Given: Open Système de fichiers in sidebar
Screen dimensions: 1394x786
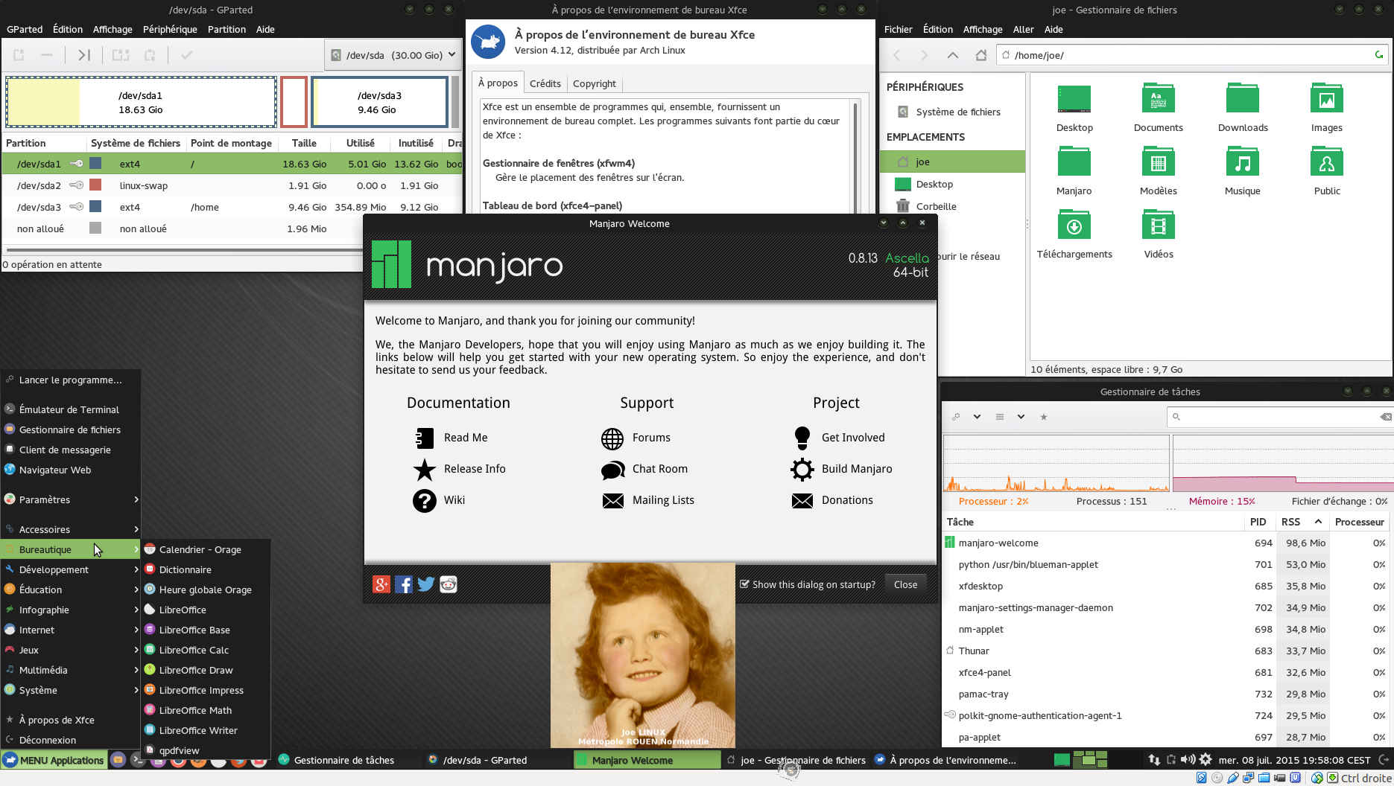Looking at the screenshot, I should [958, 112].
